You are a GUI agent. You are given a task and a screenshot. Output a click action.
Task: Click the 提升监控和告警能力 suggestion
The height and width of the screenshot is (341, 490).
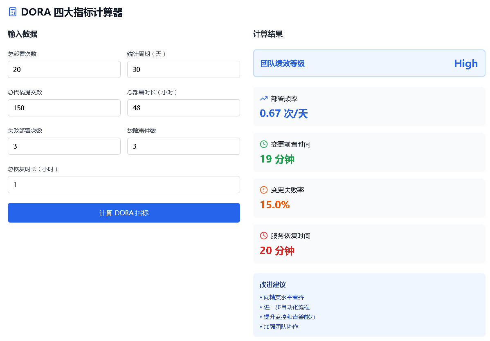289,317
